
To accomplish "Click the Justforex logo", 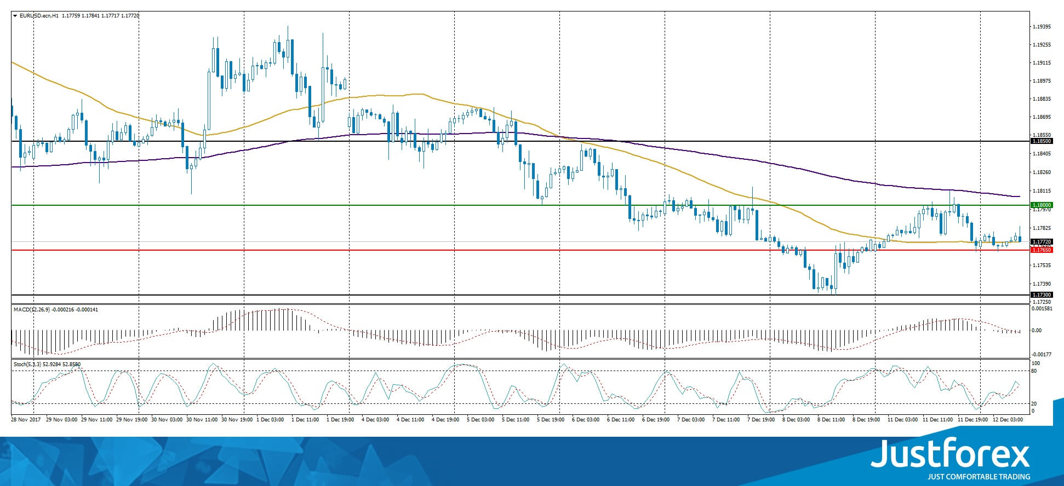I will tap(951, 453).
